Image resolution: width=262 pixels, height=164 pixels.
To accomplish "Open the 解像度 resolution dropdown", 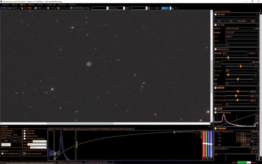I will pyautogui.click(x=242, y=33).
